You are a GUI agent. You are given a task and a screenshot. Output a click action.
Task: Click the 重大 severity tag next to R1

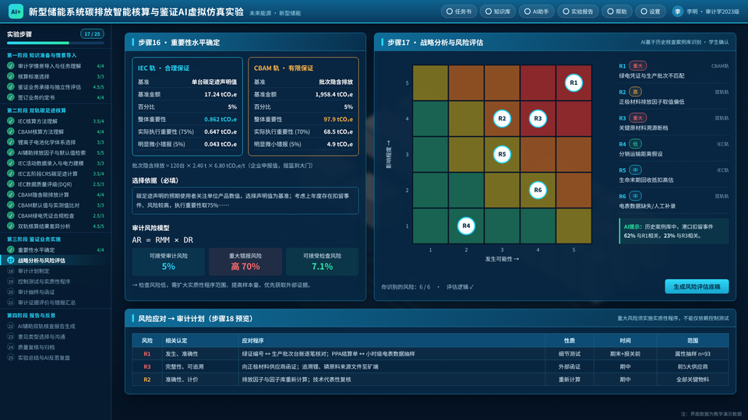point(637,65)
